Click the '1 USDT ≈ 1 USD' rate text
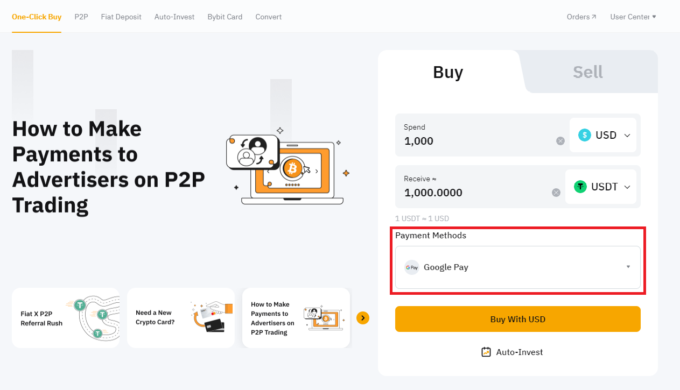 click(x=422, y=218)
